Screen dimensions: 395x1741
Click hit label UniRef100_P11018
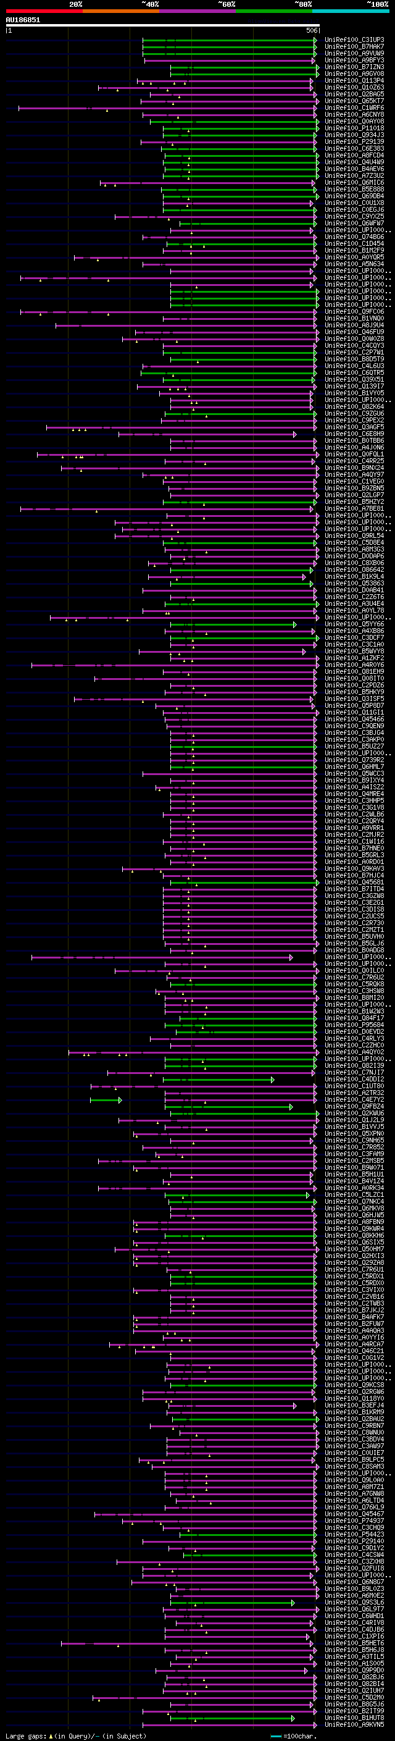[354, 128]
